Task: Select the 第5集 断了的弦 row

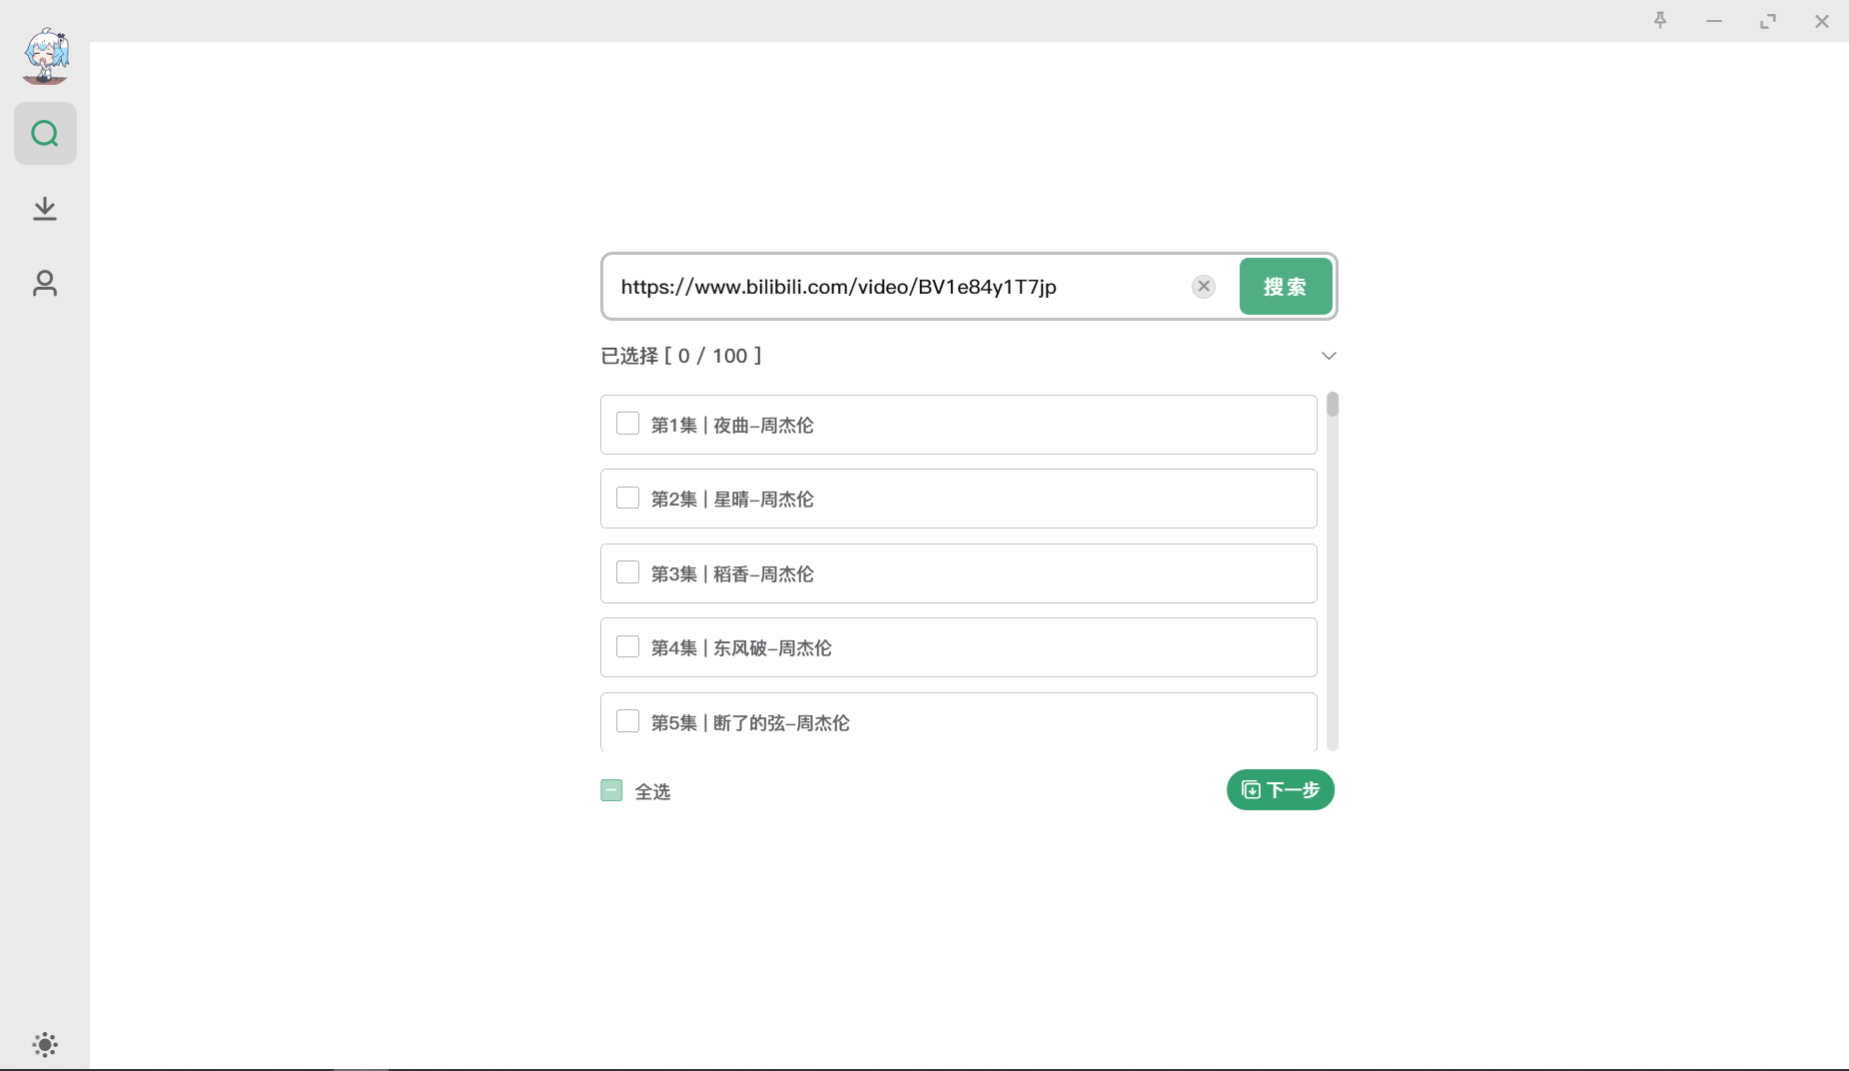Action: click(959, 721)
